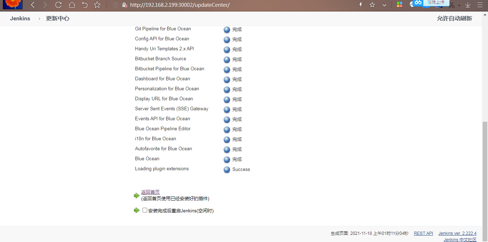Click the colorful Windows-style grid icon
488x242 pixels.
(399, 5)
